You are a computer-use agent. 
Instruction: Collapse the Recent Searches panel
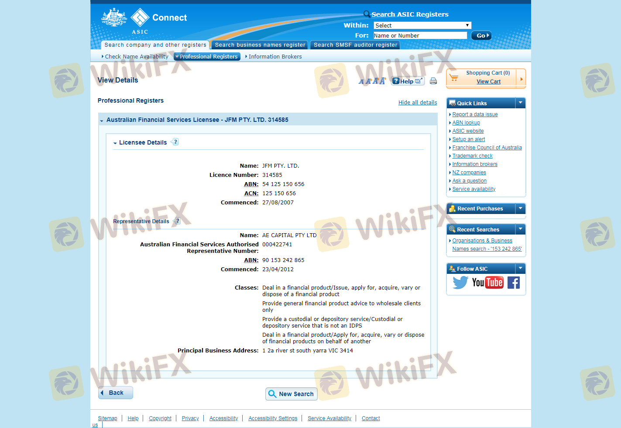(520, 229)
